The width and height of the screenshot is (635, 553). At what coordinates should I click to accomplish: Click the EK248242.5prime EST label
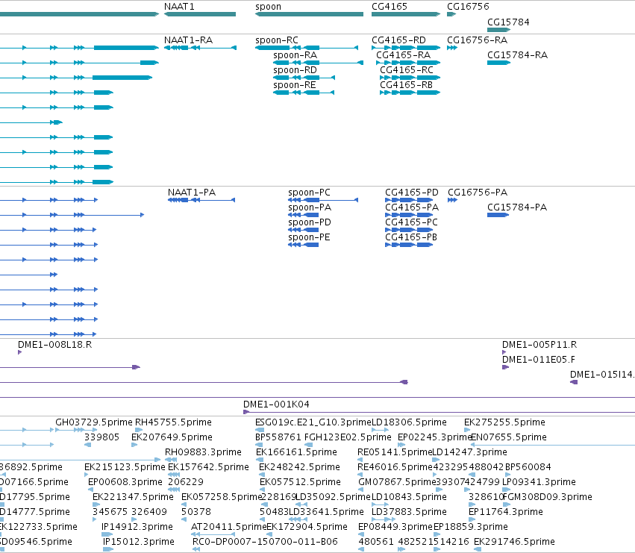(x=299, y=467)
